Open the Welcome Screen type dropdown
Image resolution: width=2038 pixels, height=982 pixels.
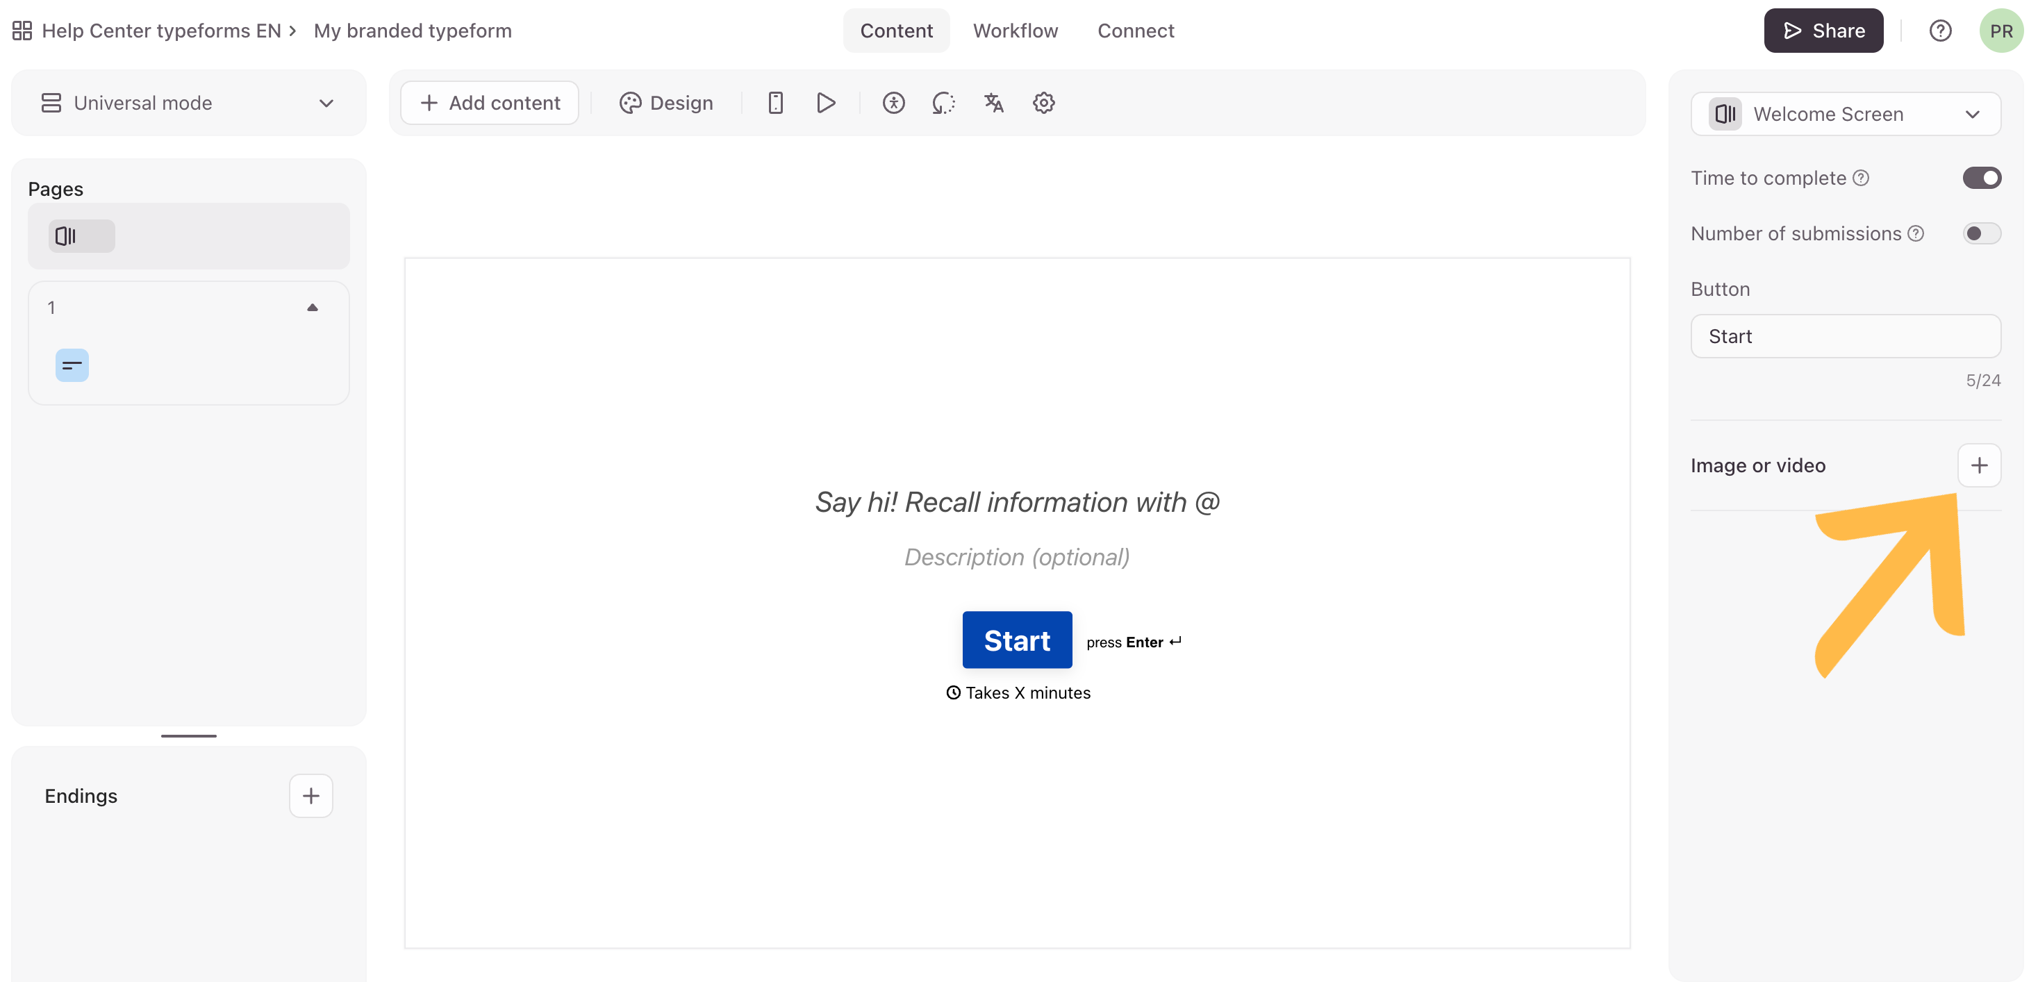1845,114
